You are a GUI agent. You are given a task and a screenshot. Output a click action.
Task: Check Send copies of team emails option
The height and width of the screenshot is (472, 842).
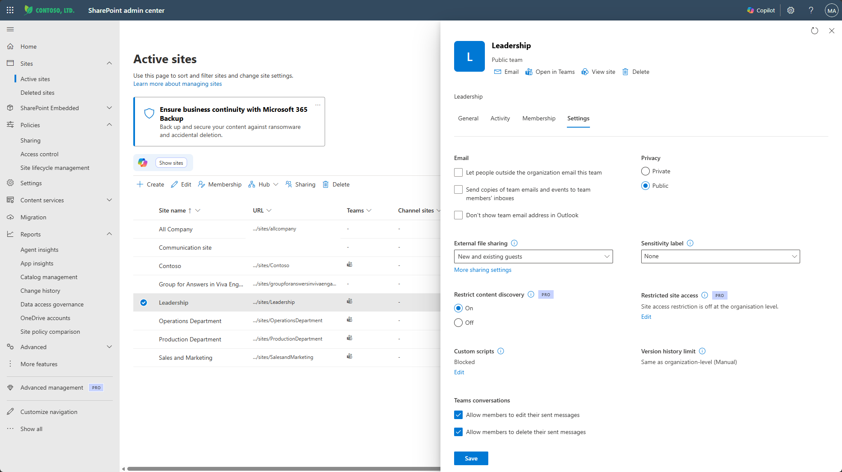coord(458,189)
